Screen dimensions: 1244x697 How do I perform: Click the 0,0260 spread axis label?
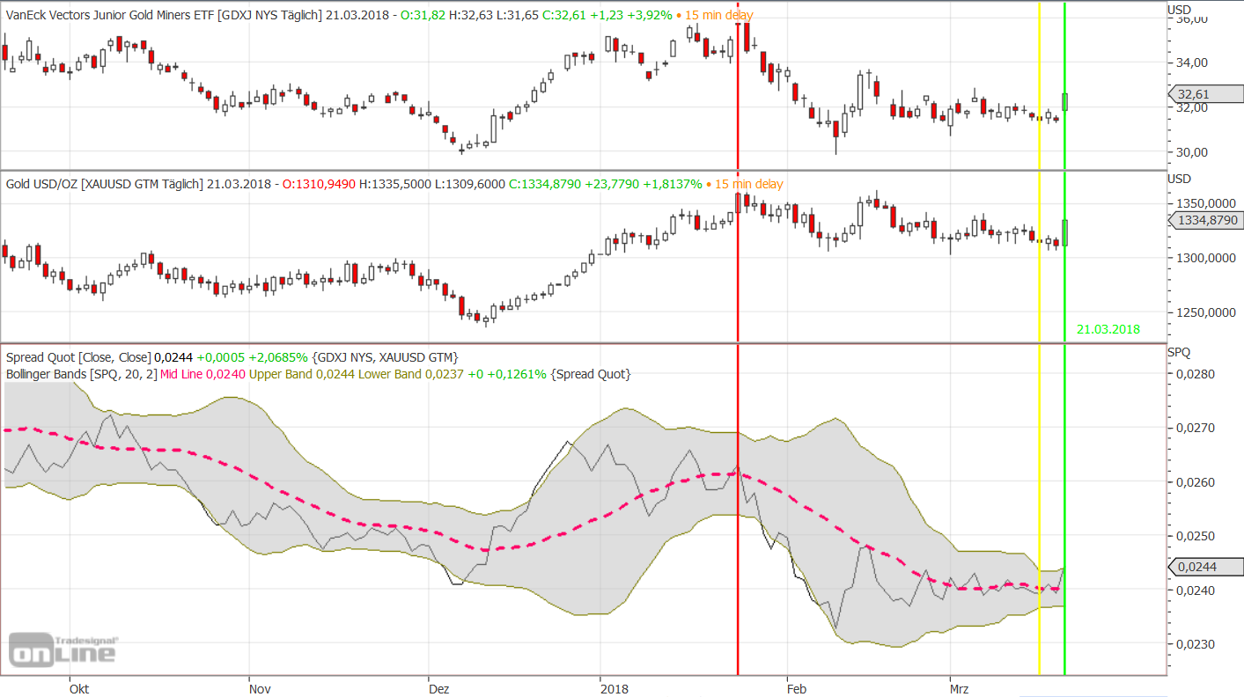tap(1194, 482)
